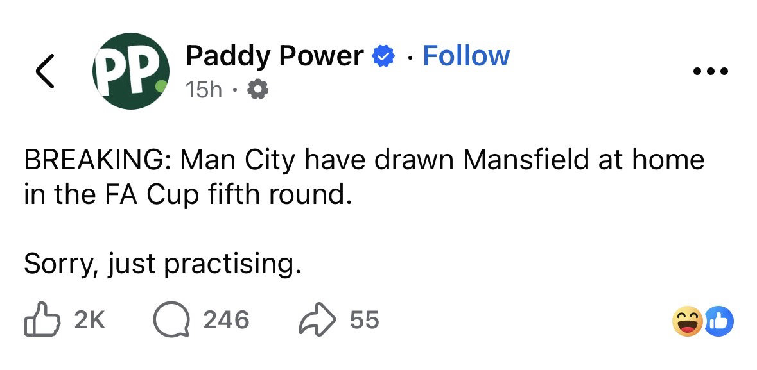Click the gear audience icon beside timestamp
Viewport: 757px width, 370px height.
[257, 91]
